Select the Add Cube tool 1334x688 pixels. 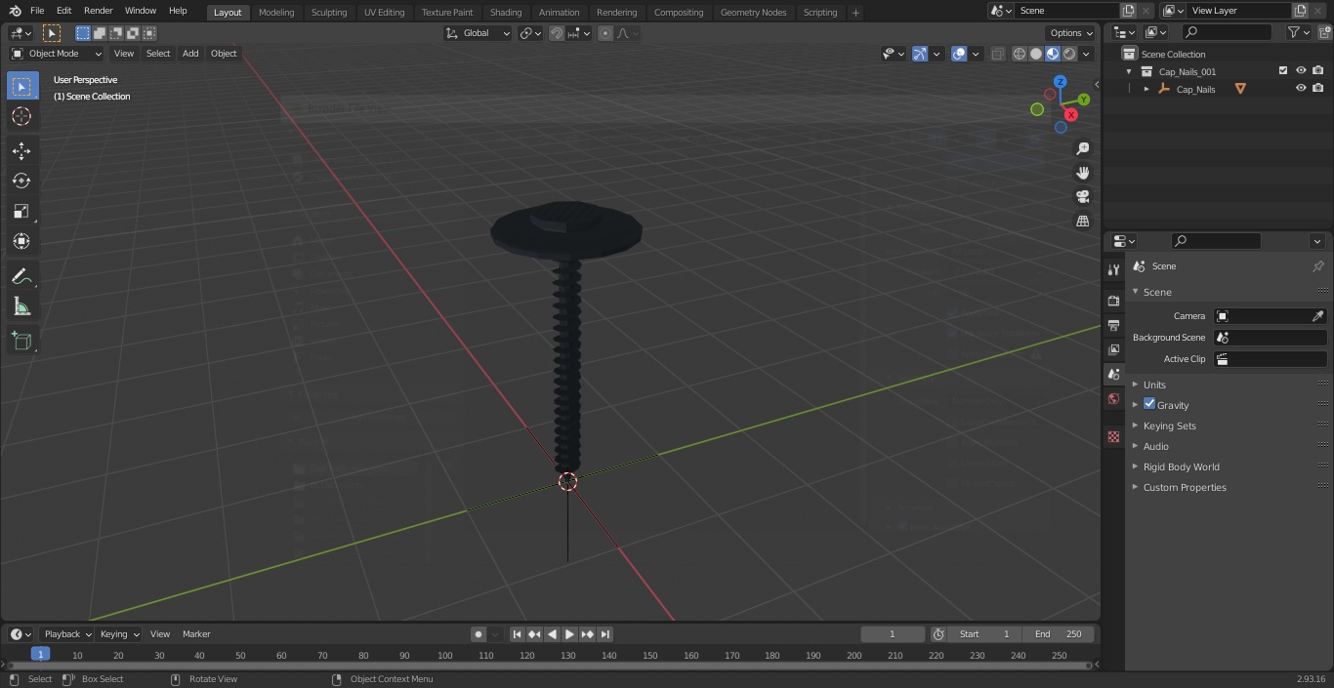(22, 341)
